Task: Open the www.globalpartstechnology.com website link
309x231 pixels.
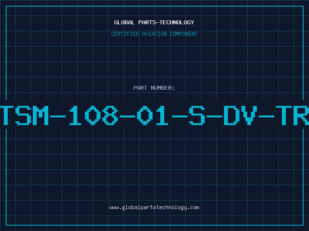Action: coord(154,208)
